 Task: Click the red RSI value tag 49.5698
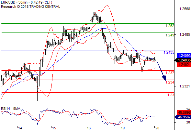pos(184,112)
